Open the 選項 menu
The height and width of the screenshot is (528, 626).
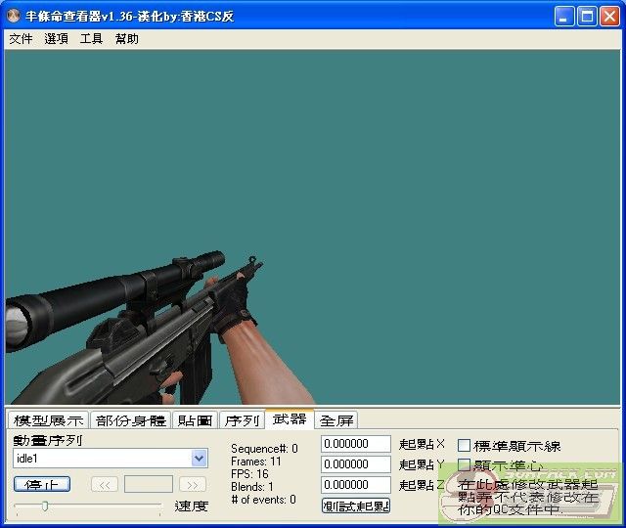tap(56, 39)
